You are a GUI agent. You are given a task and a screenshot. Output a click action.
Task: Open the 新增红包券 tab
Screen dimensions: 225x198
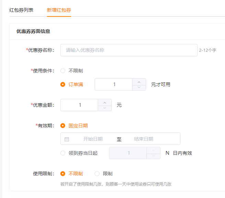(59, 10)
